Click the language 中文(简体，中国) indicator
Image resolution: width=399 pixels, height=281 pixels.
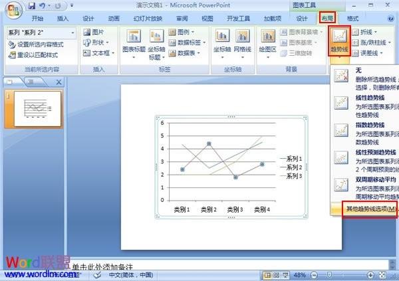pyautogui.click(x=131, y=275)
